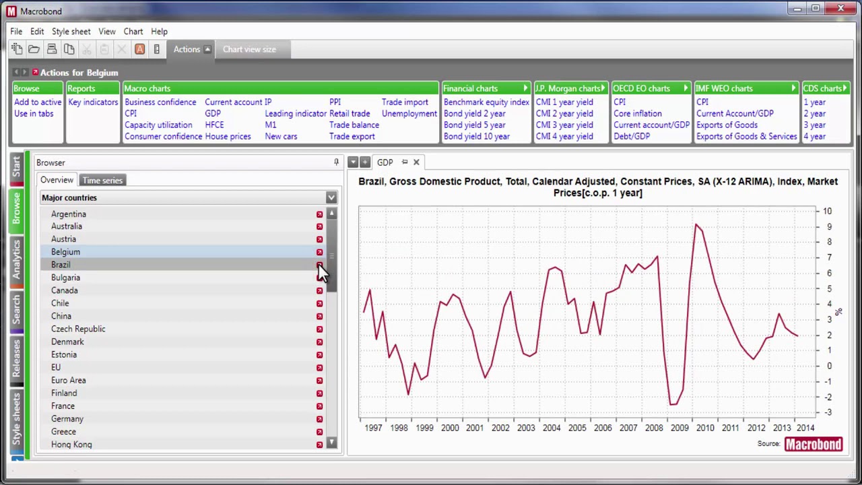Click the red action arrow for Czech Republic

click(319, 329)
